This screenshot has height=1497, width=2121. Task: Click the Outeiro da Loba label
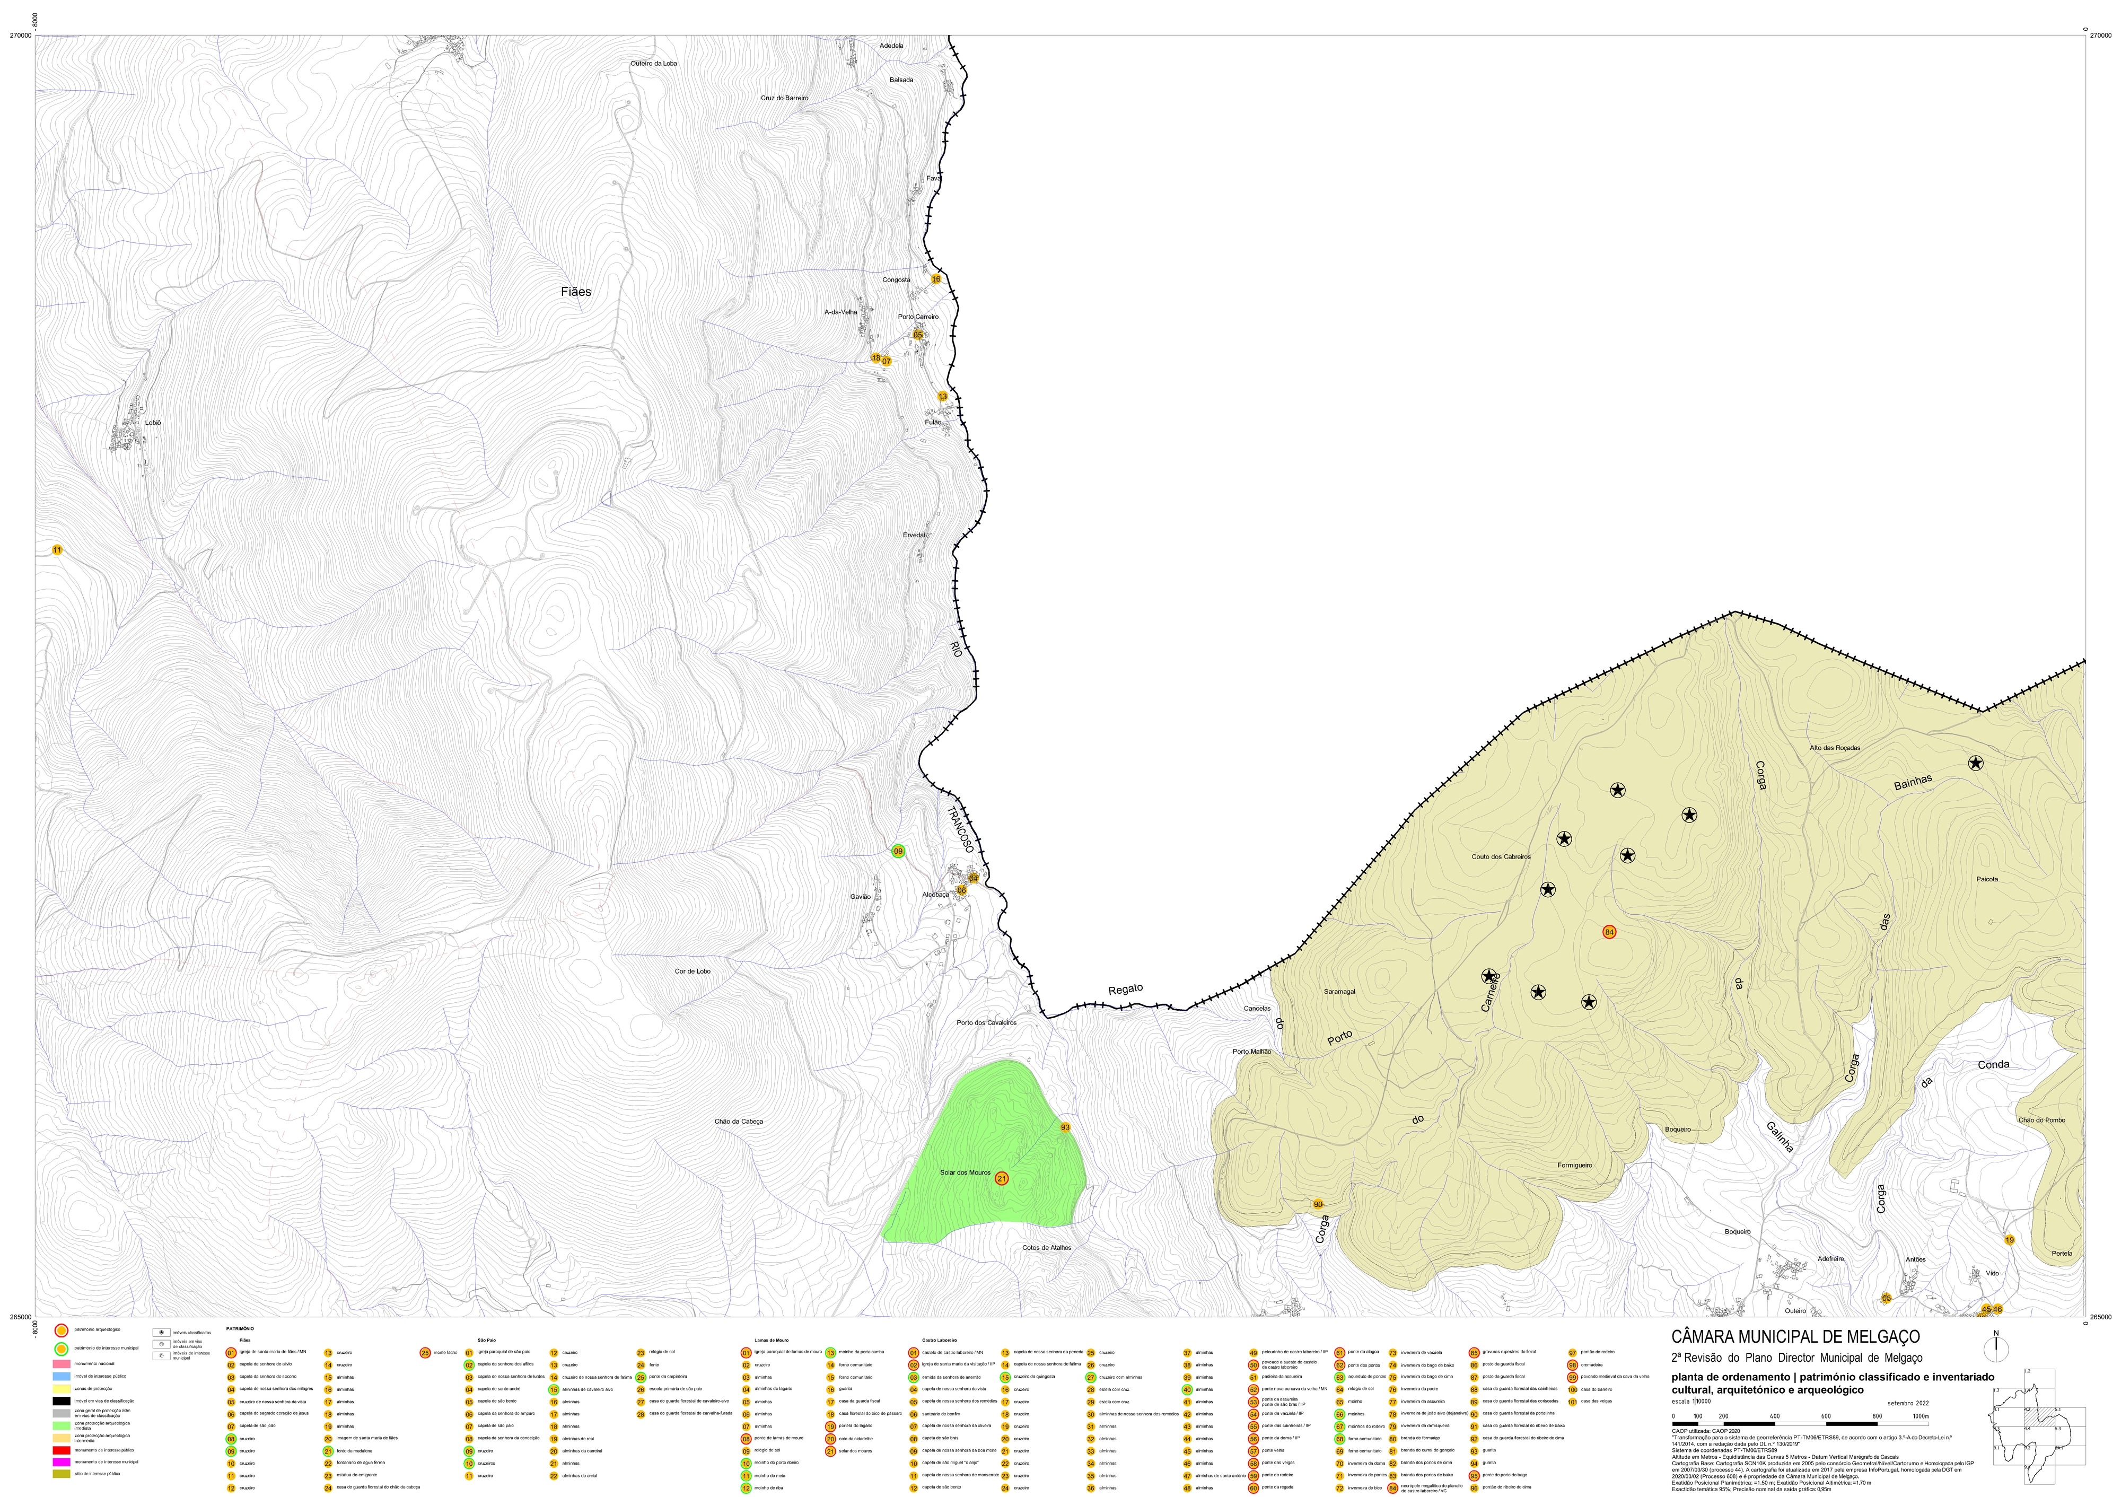tap(654, 63)
